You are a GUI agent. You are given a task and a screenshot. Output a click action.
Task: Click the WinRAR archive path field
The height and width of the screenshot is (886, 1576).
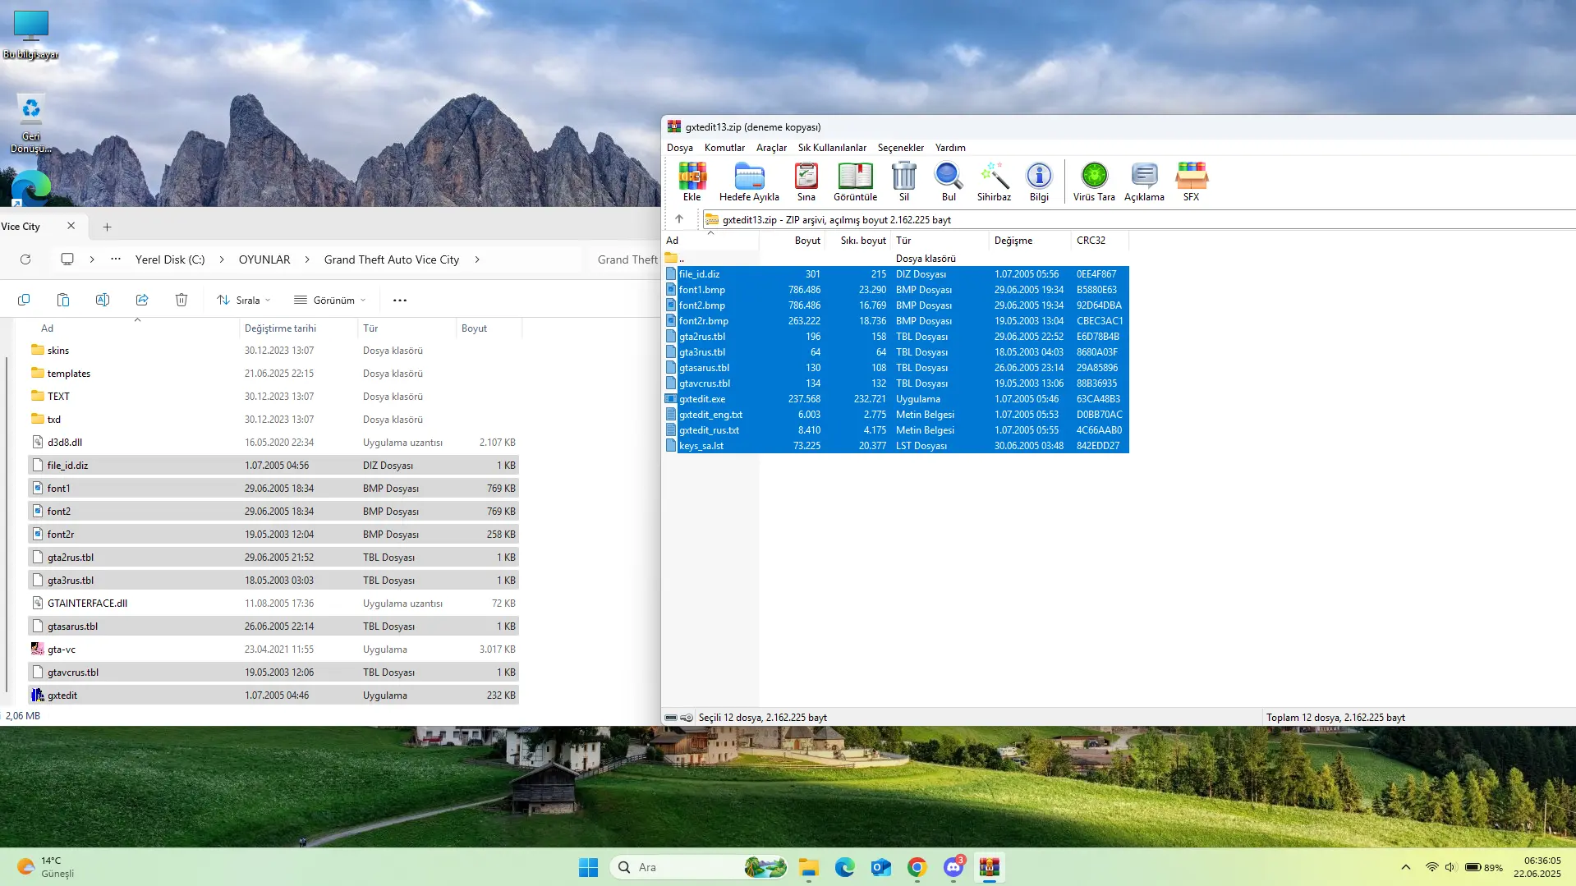(1139, 219)
